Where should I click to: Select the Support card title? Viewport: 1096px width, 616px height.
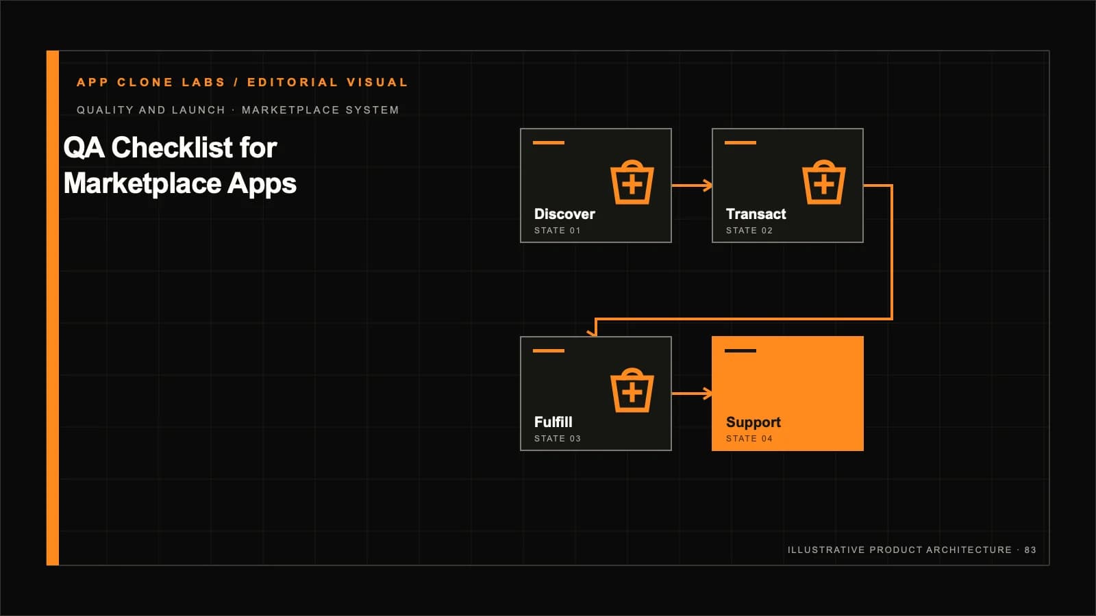(753, 422)
